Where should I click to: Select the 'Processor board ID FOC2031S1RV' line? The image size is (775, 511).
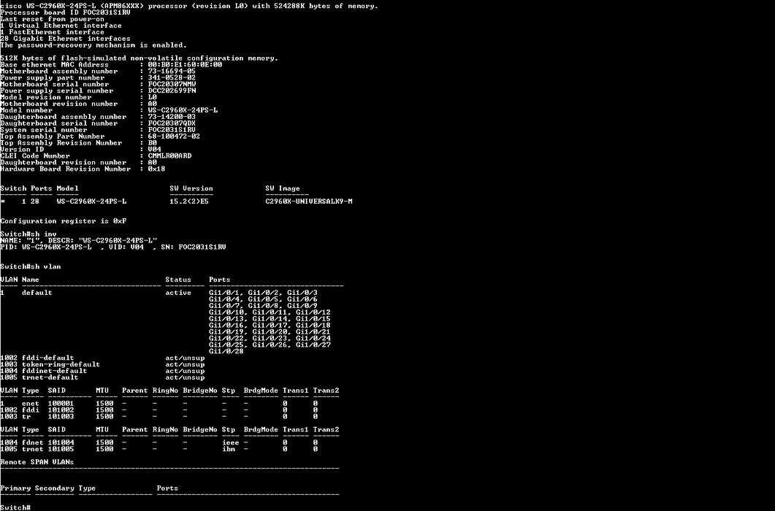pos(65,12)
